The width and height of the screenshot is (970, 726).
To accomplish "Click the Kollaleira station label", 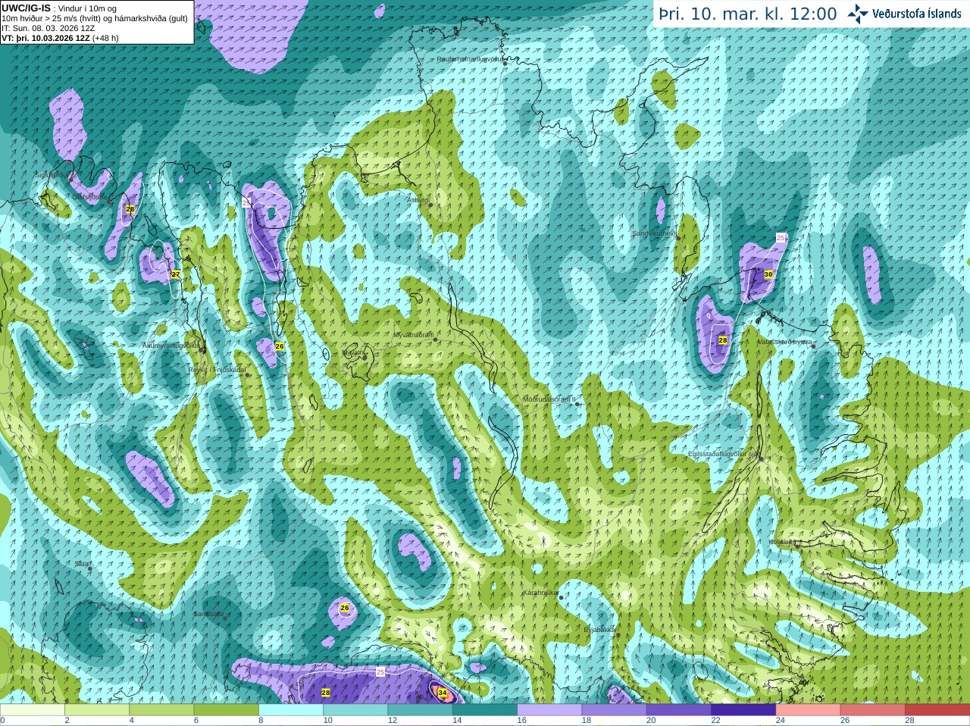I will 782,542.
